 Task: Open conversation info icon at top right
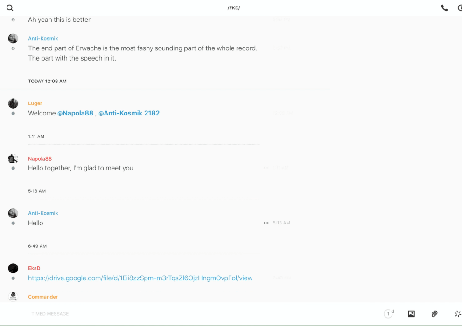click(459, 8)
